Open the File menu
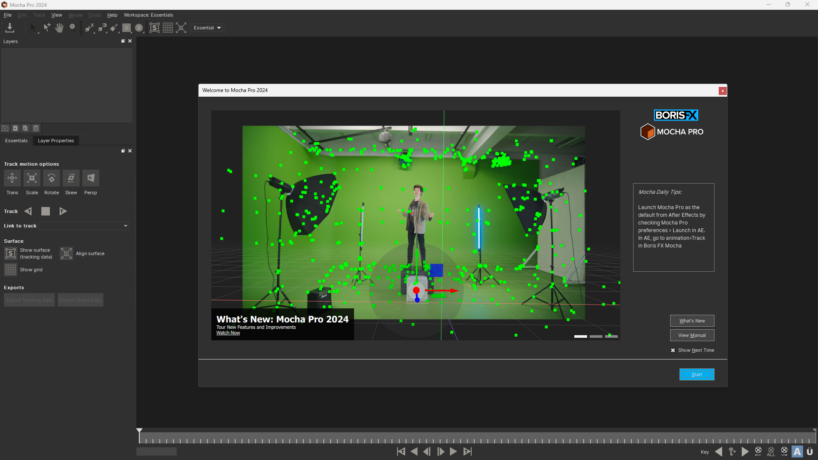The height and width of the screenshot is (460, 818). pos(8,15)
